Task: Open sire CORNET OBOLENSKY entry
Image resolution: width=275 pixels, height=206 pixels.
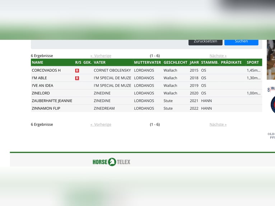Action: point(112,70)
